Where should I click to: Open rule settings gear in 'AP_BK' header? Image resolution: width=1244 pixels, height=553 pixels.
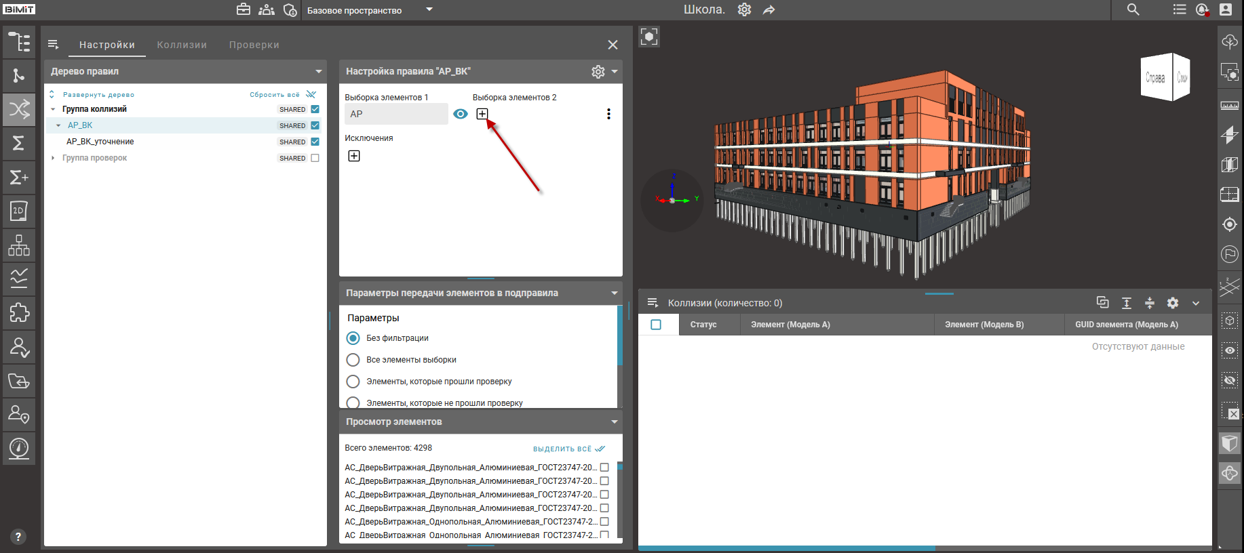[x=598, y=72]
